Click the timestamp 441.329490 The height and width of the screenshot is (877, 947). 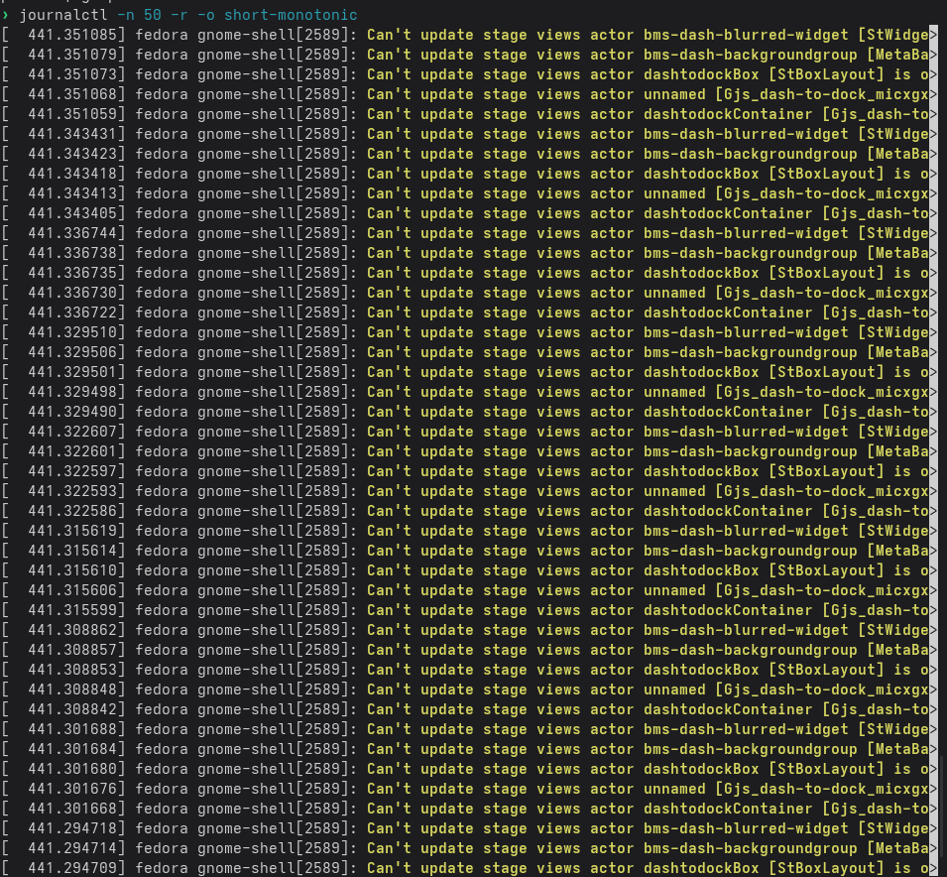click(x=72, y=412)
